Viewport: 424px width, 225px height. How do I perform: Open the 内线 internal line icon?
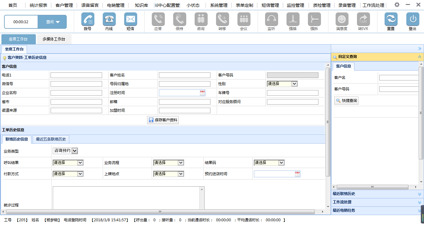(109, 19)
